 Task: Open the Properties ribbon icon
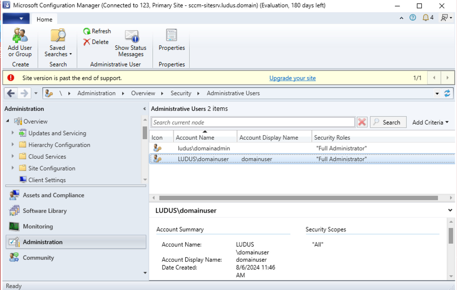pyautogui.click(x=172, y=35)
